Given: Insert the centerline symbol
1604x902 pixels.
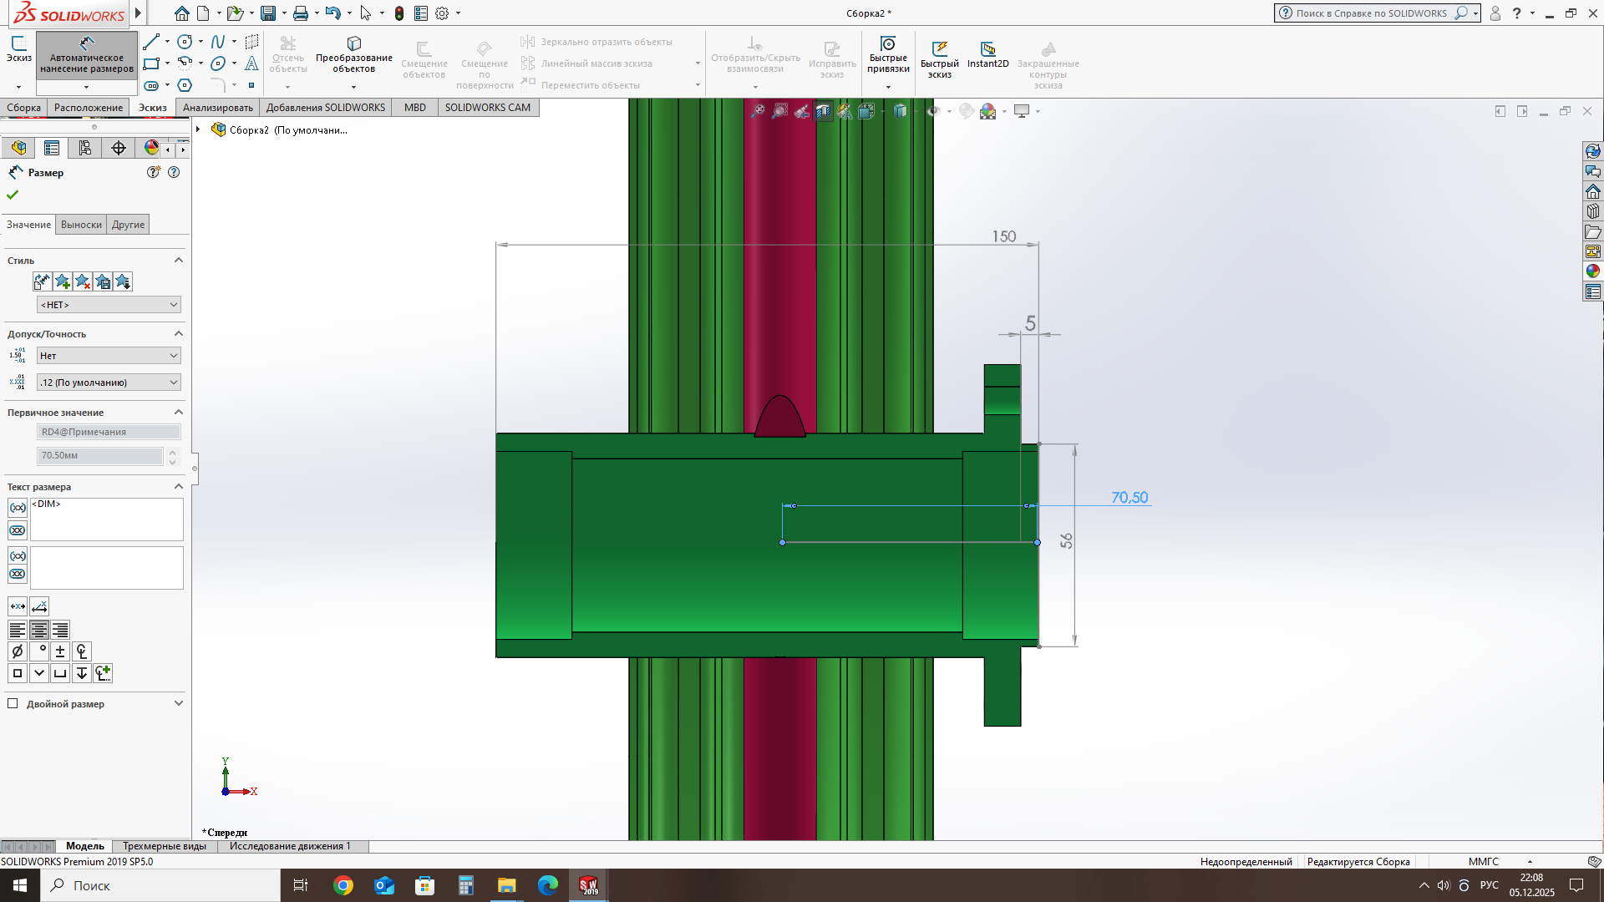Looking at the screenshot, I should coord(81,651).
